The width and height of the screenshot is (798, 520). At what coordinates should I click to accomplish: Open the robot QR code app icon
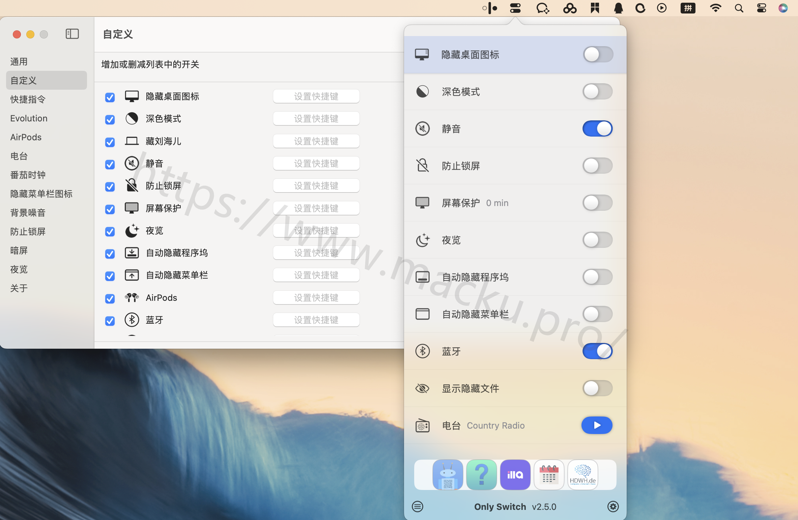point(448,475)
